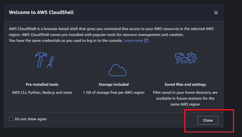Click the gear icon in saved settings graphic
Screen dimensions: 242x137
pos(192,58)
